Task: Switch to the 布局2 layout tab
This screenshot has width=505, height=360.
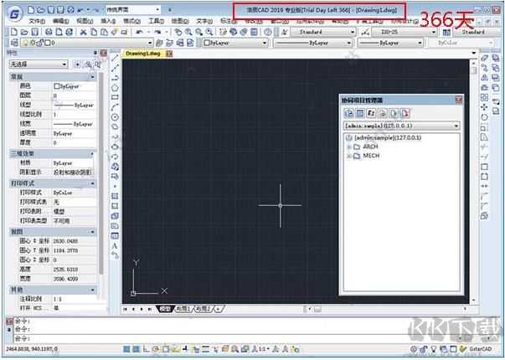Action: [x=203, y=309]
